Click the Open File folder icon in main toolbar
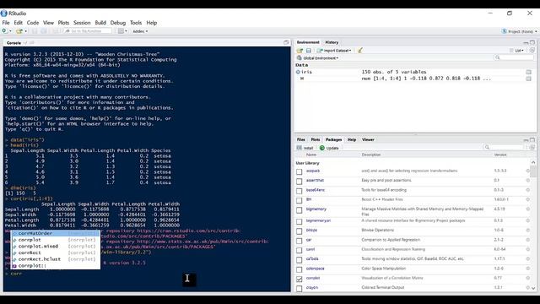The width and height of the screenshot is (540, 304). pyautogui.click(x=19, y=31)
